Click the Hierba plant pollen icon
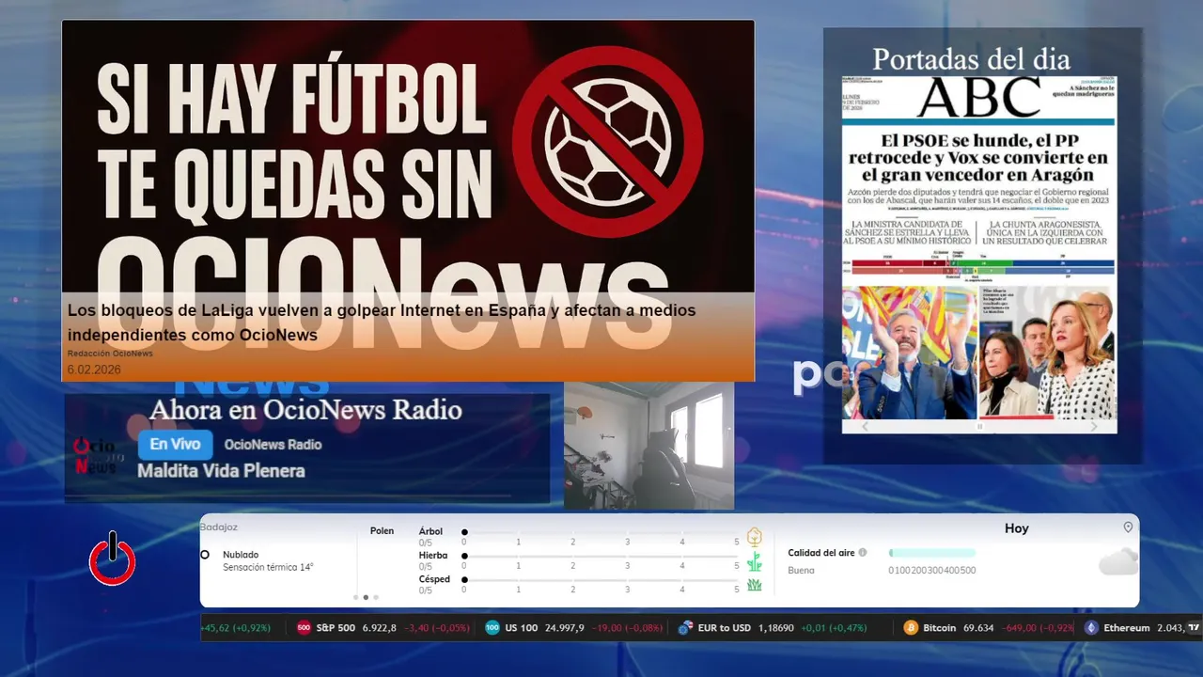Screen dimensions: 1203x677 (754, 561)
